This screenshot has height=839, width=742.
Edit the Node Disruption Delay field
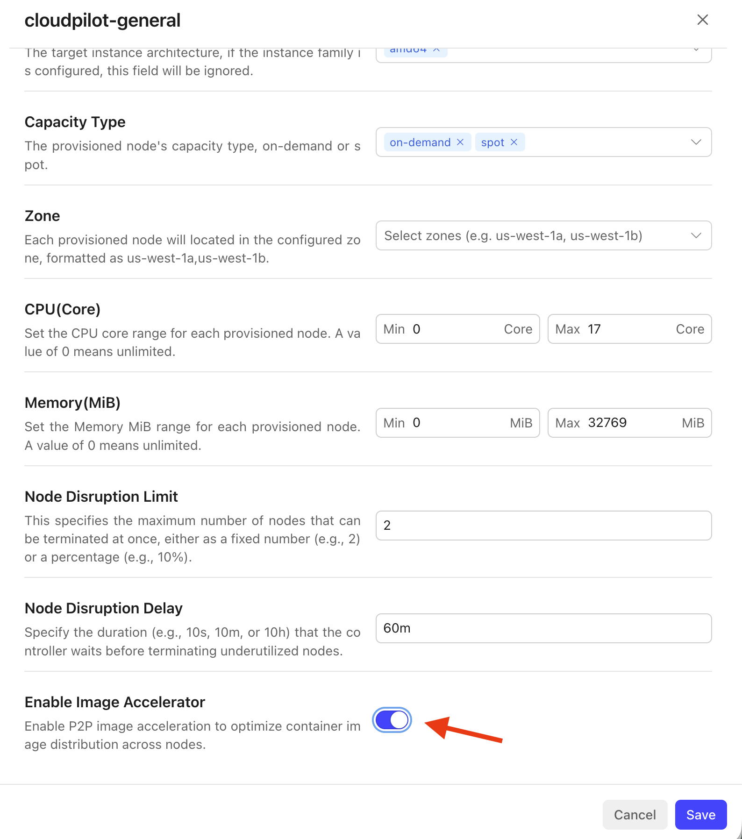[543, 628]
